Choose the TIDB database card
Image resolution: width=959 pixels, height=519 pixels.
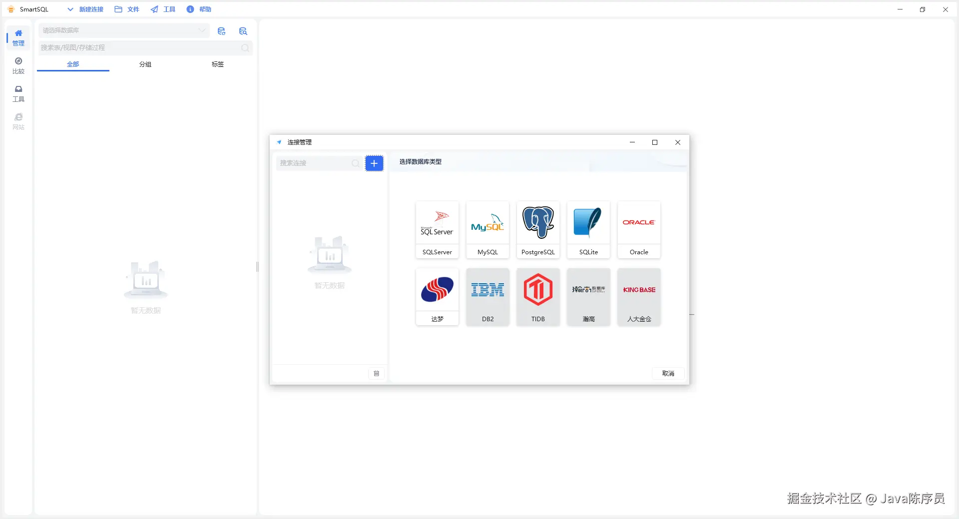[x=538, y=297]
